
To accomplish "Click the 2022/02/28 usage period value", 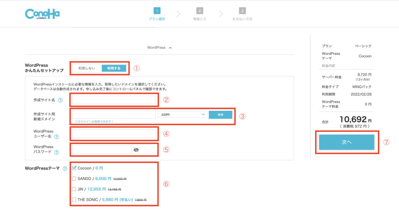I will 361,94.
